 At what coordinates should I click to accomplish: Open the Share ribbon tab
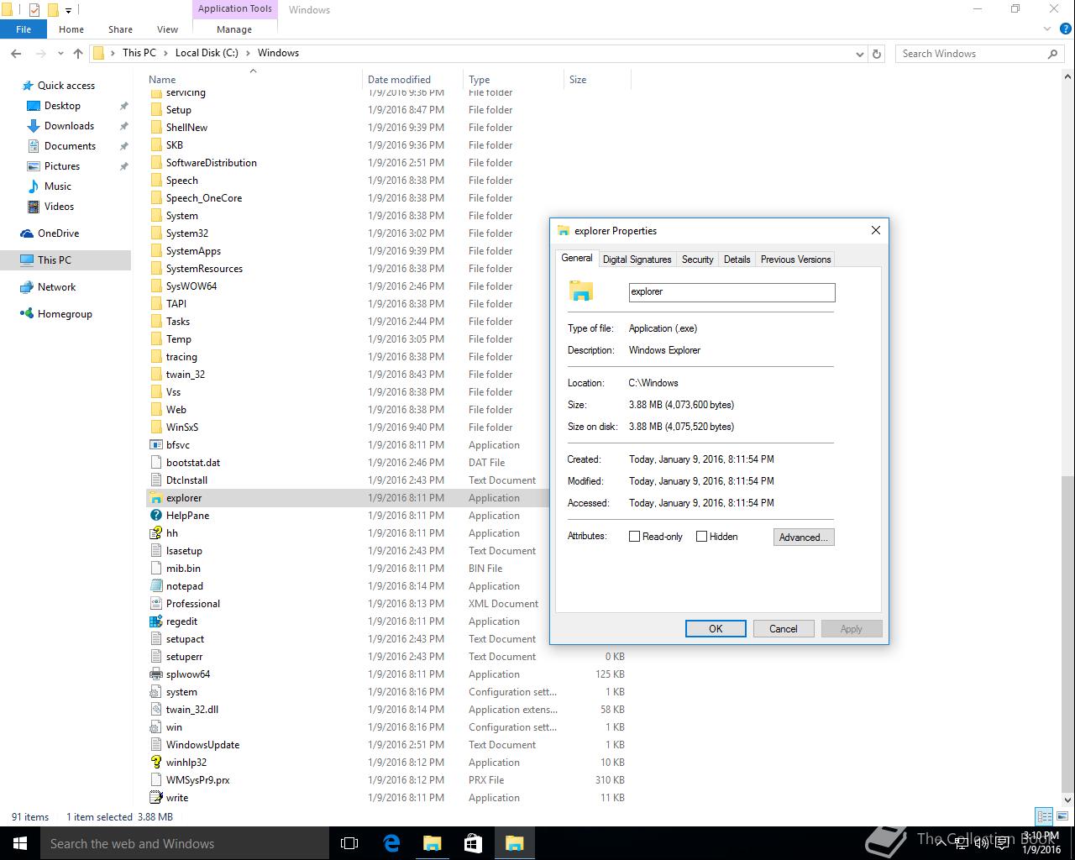point(120,29)
